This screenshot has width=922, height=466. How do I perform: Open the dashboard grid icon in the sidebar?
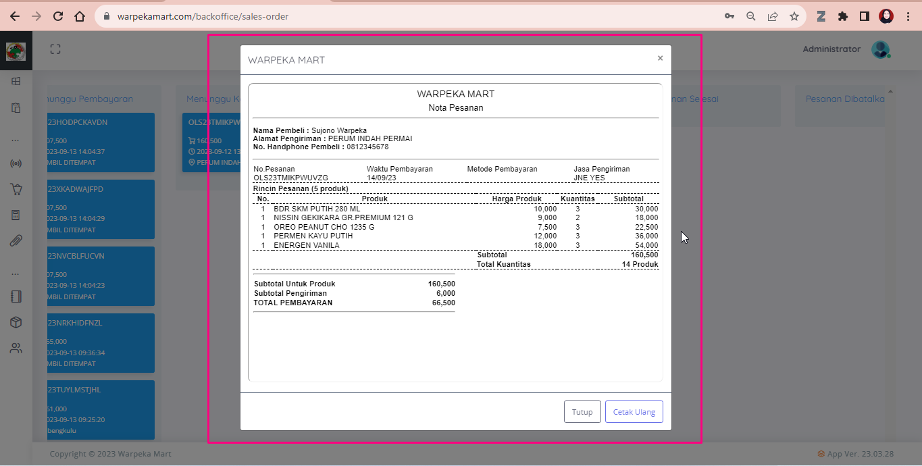click(16, 82)
